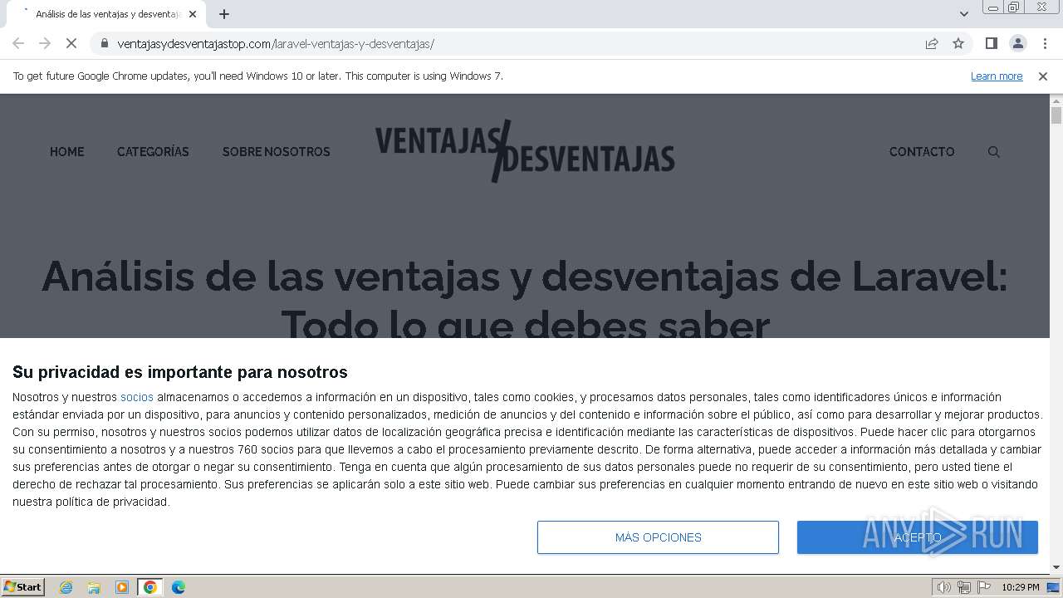The height and width of the screenshot is (598, 1063).
Task: Open CATEGORÍAS menu item
Action: (x=153, y=152)
